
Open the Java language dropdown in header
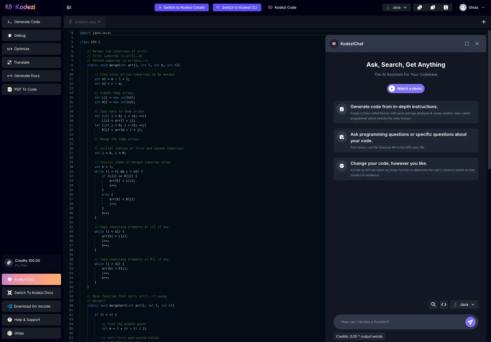(x=396, y=7)
